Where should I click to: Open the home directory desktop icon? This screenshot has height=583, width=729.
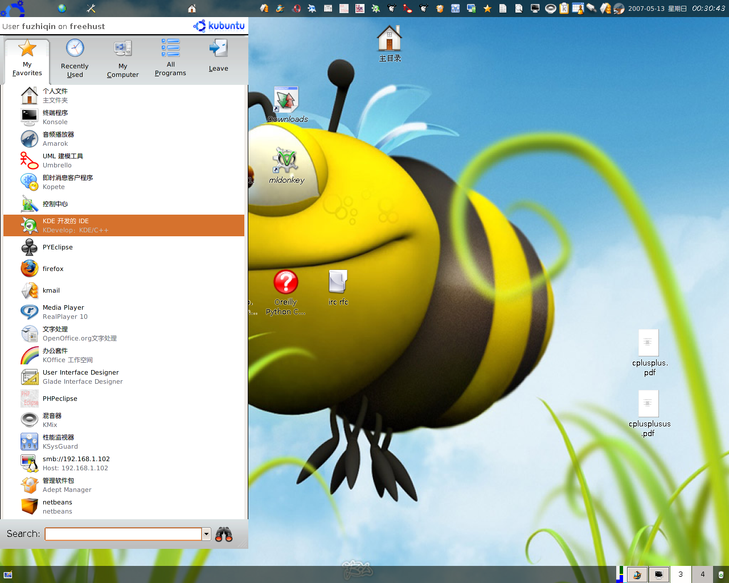pyautogui.click(x=390, y=44)
